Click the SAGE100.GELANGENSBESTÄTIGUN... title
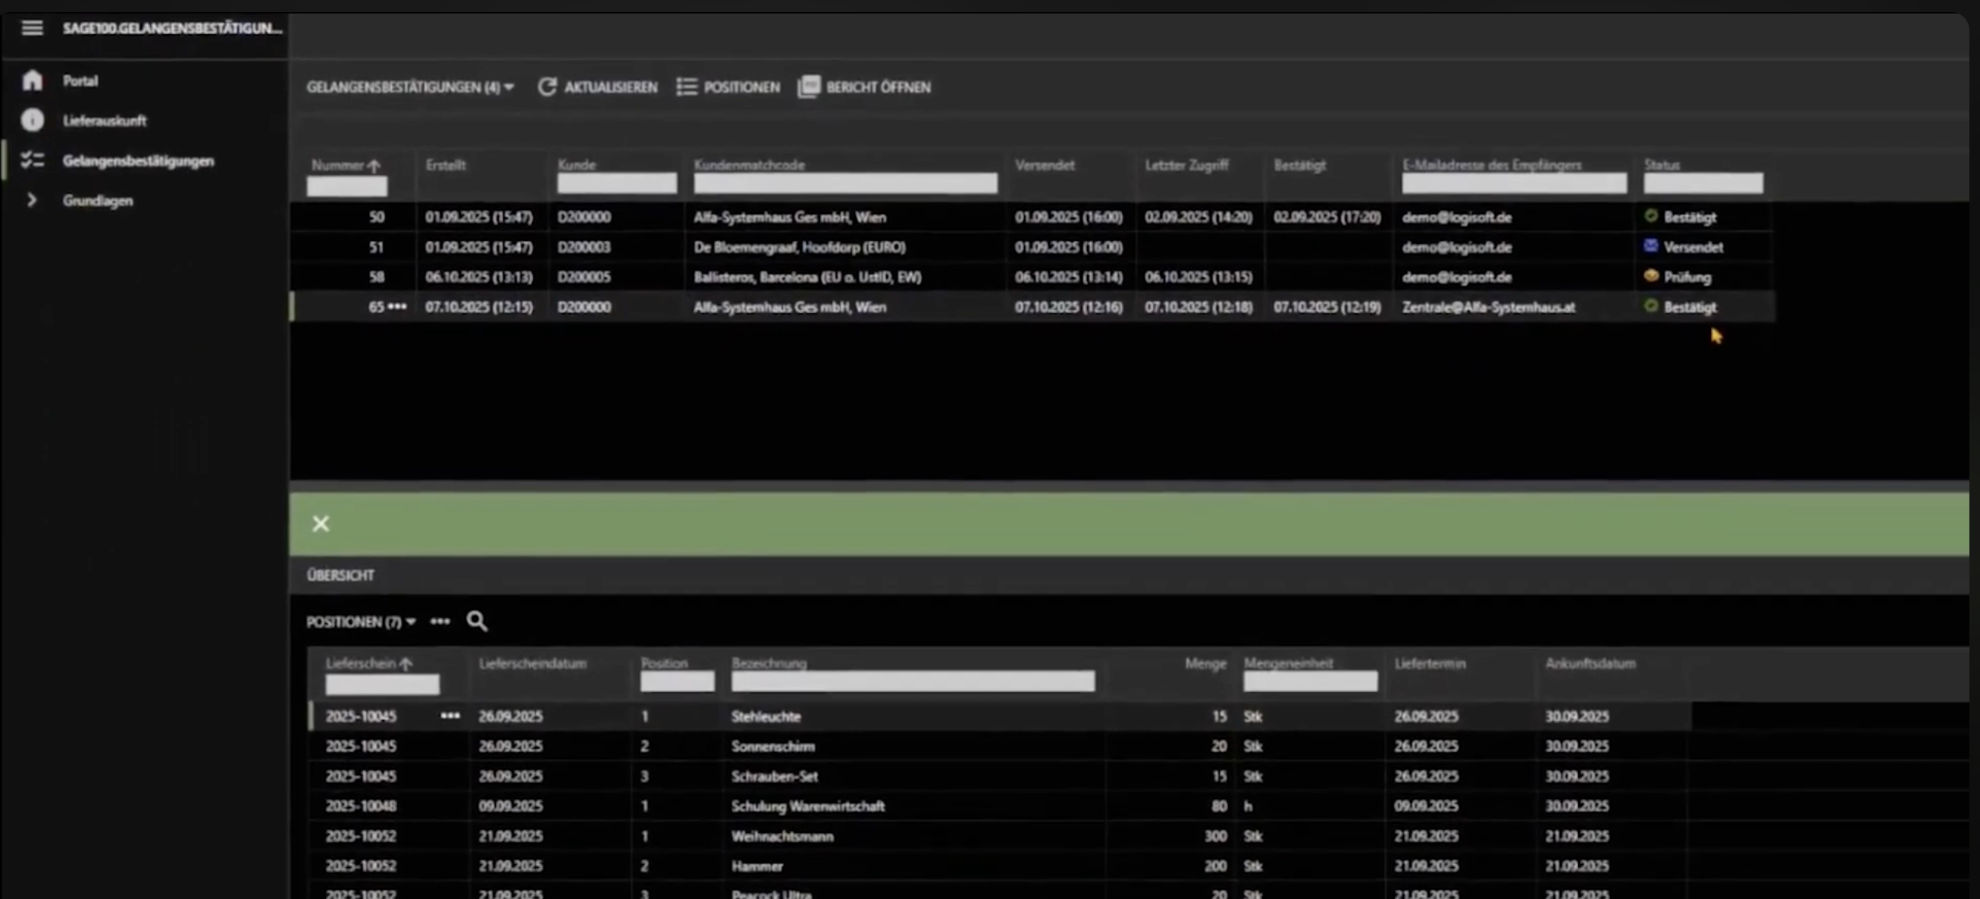This screenshot has width=1980, height=899. (172, 29)
